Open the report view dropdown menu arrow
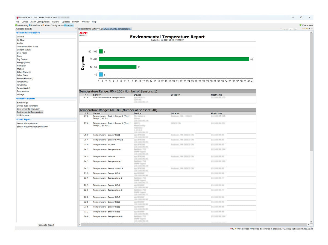 309,29
